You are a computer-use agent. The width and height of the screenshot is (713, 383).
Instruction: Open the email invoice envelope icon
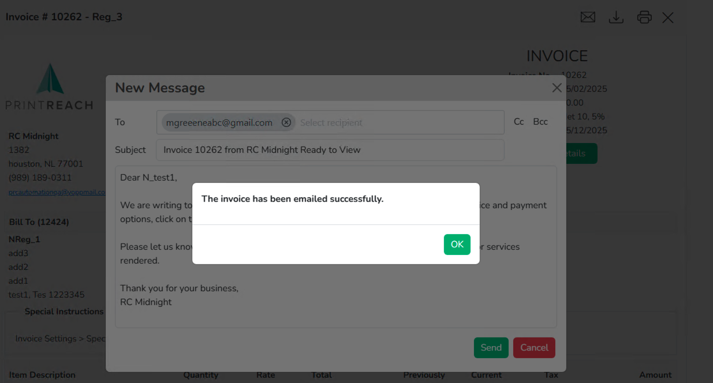(588, 17)
